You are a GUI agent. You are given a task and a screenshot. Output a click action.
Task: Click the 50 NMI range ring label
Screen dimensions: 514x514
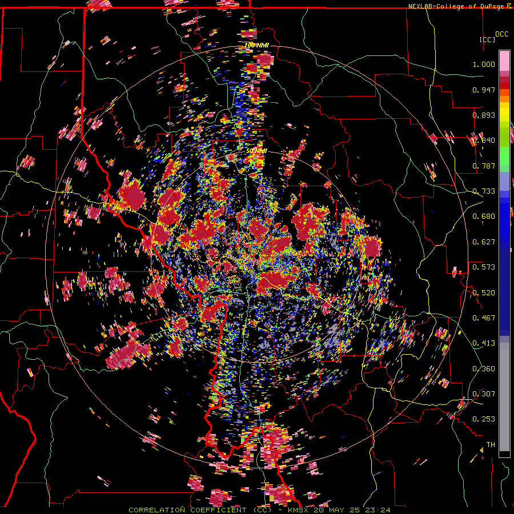pyautogui.click(x=256, y=151)
